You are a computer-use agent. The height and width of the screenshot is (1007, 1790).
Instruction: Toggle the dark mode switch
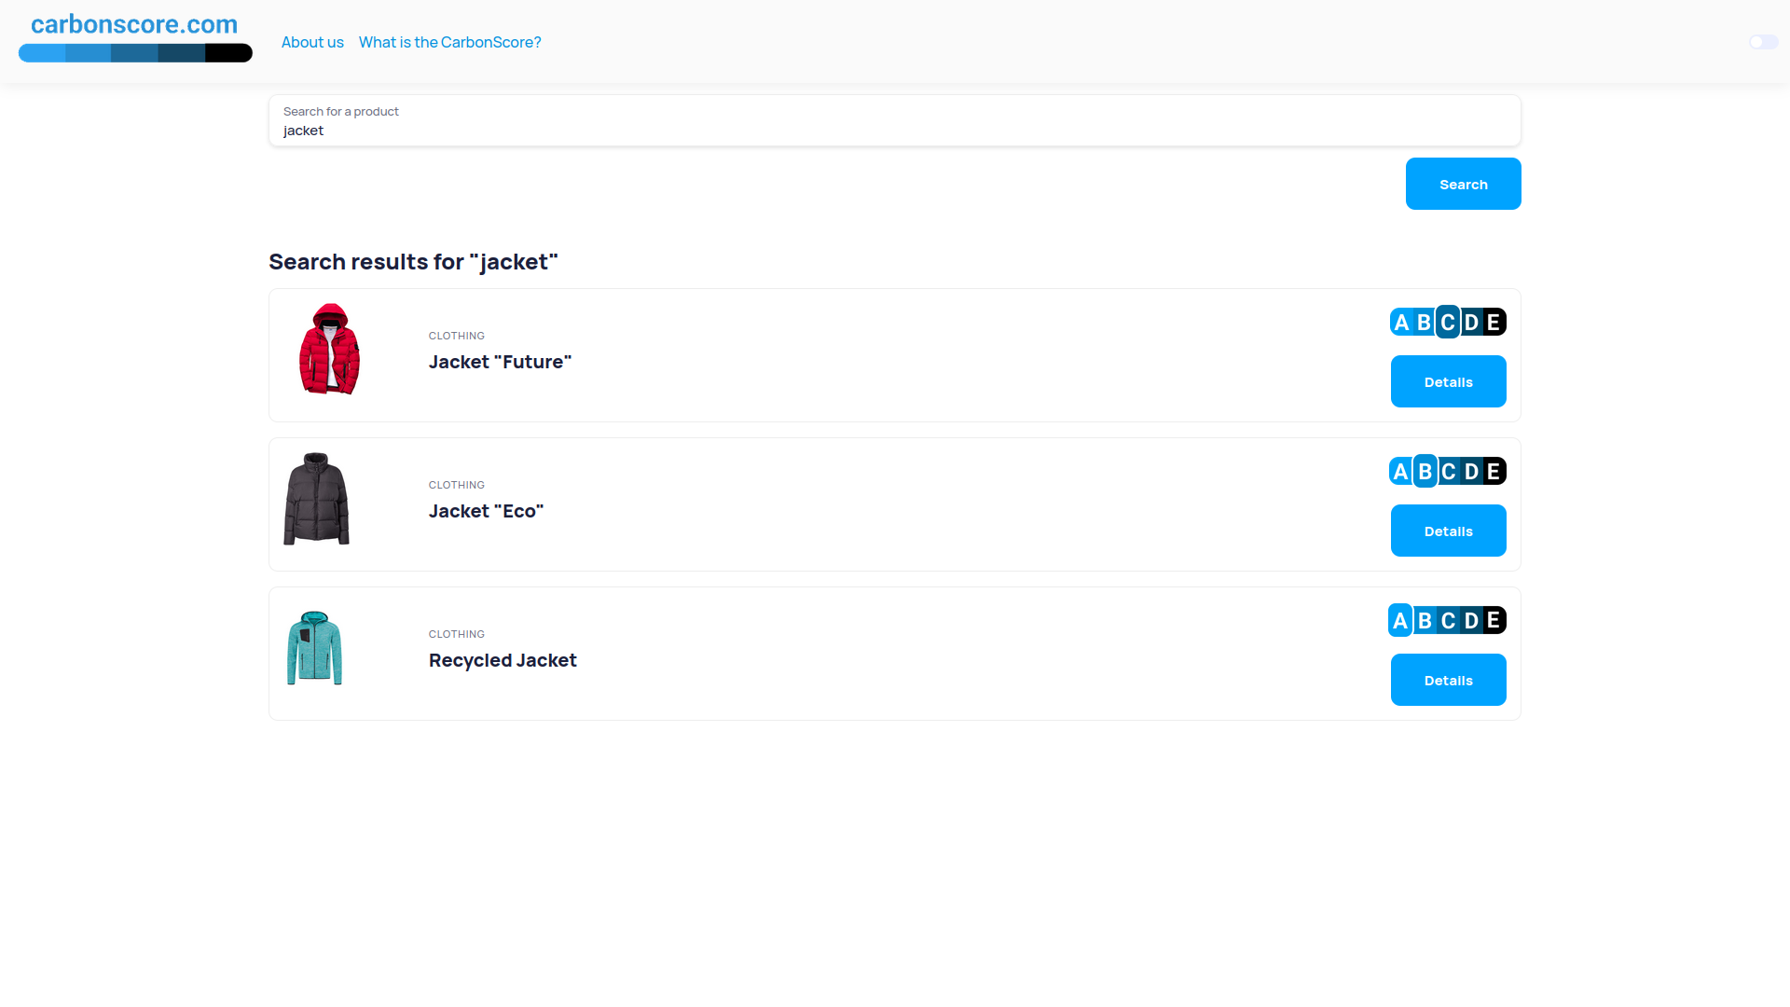(x=1763, y=42)
